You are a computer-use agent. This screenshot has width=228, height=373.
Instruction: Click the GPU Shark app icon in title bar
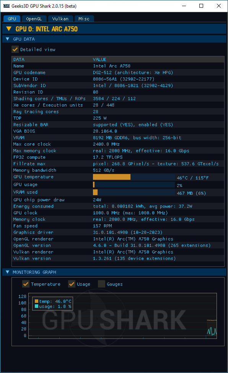(7, 6)
